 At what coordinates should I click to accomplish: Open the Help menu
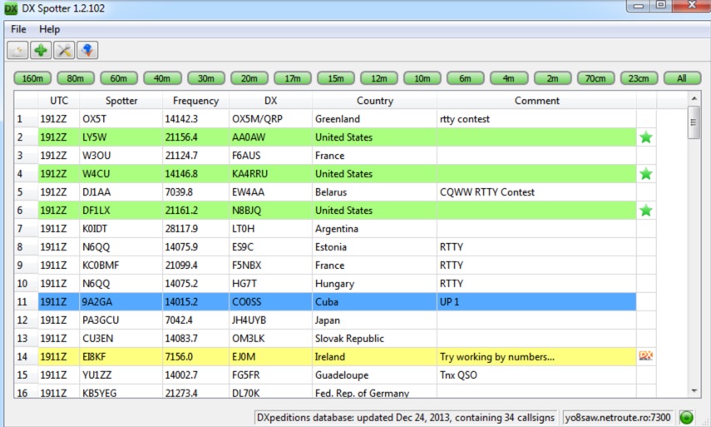(50, 29)
